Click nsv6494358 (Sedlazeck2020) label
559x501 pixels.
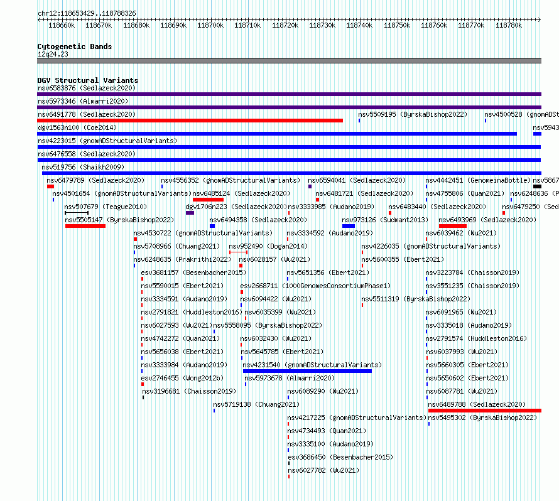pyautogui.click(x=258, y=220)
